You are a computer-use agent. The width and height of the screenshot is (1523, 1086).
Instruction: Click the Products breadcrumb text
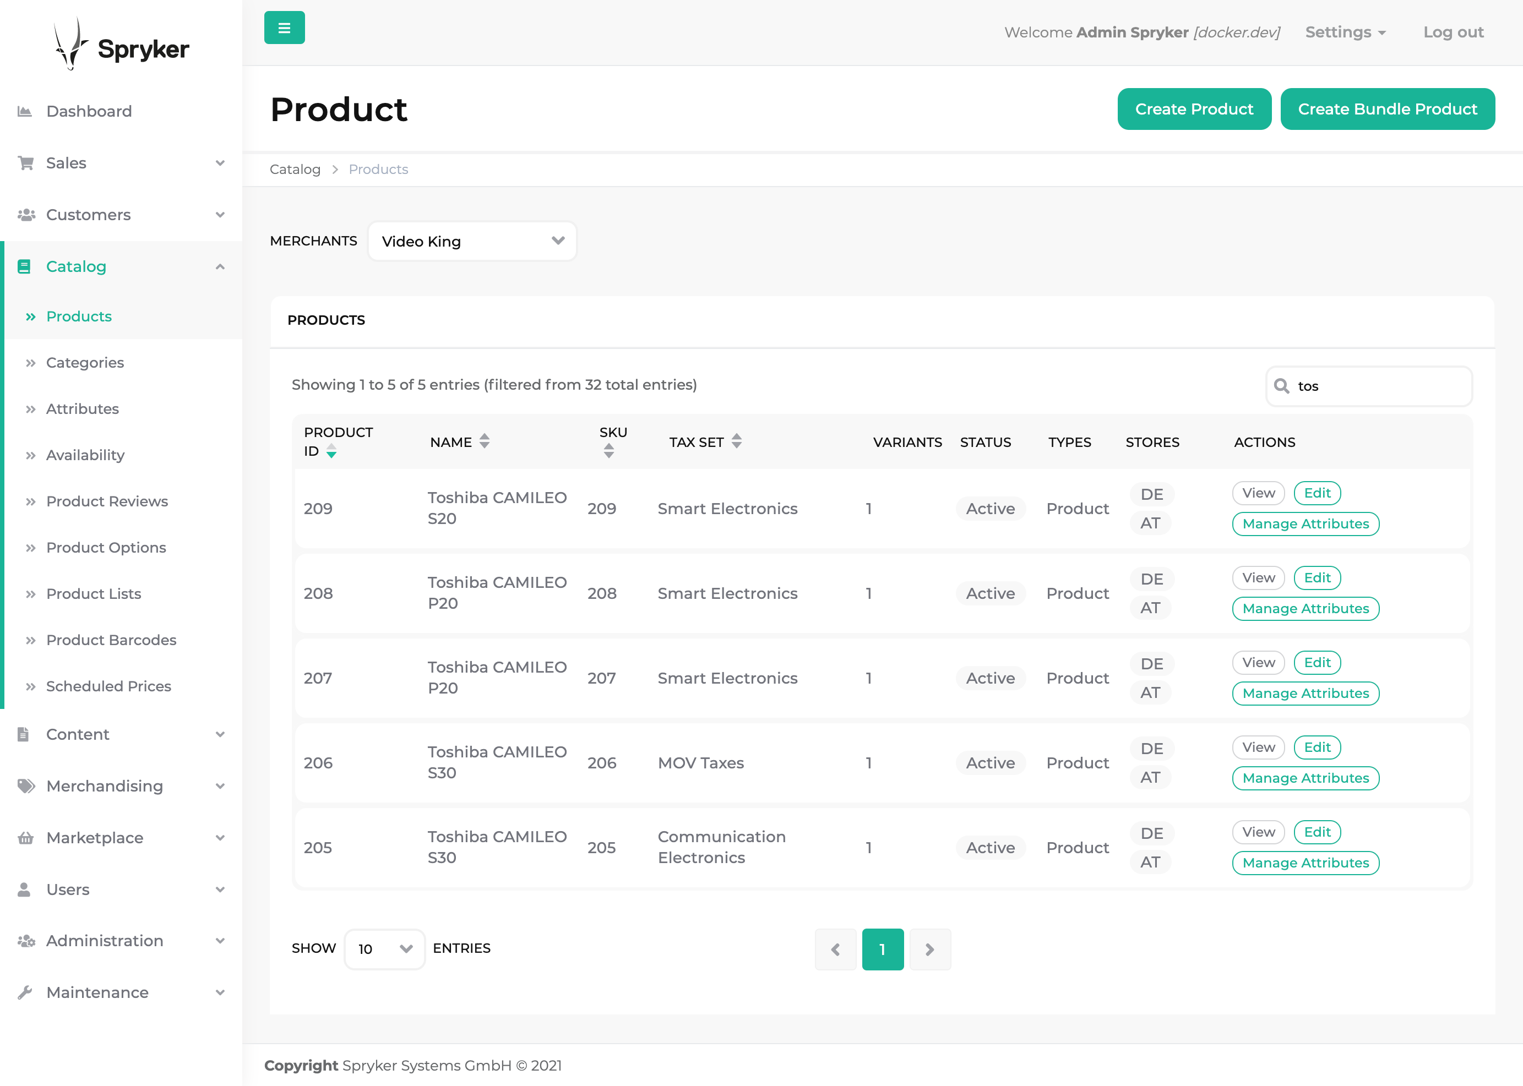click(378, 169)
